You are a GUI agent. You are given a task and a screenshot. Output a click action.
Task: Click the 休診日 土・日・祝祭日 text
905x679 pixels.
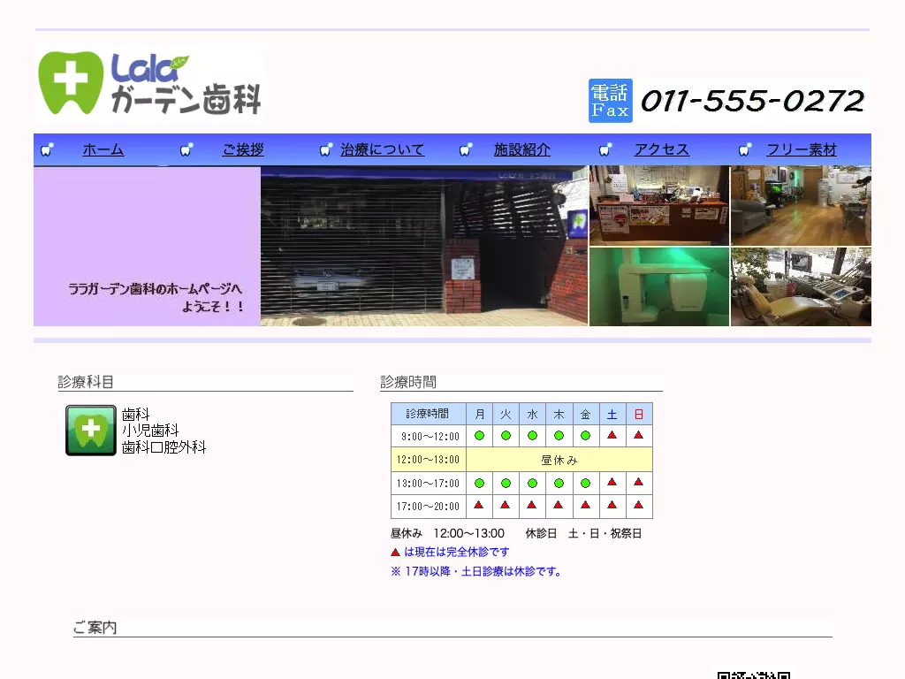pyautogui.click(x=583, y=533)
